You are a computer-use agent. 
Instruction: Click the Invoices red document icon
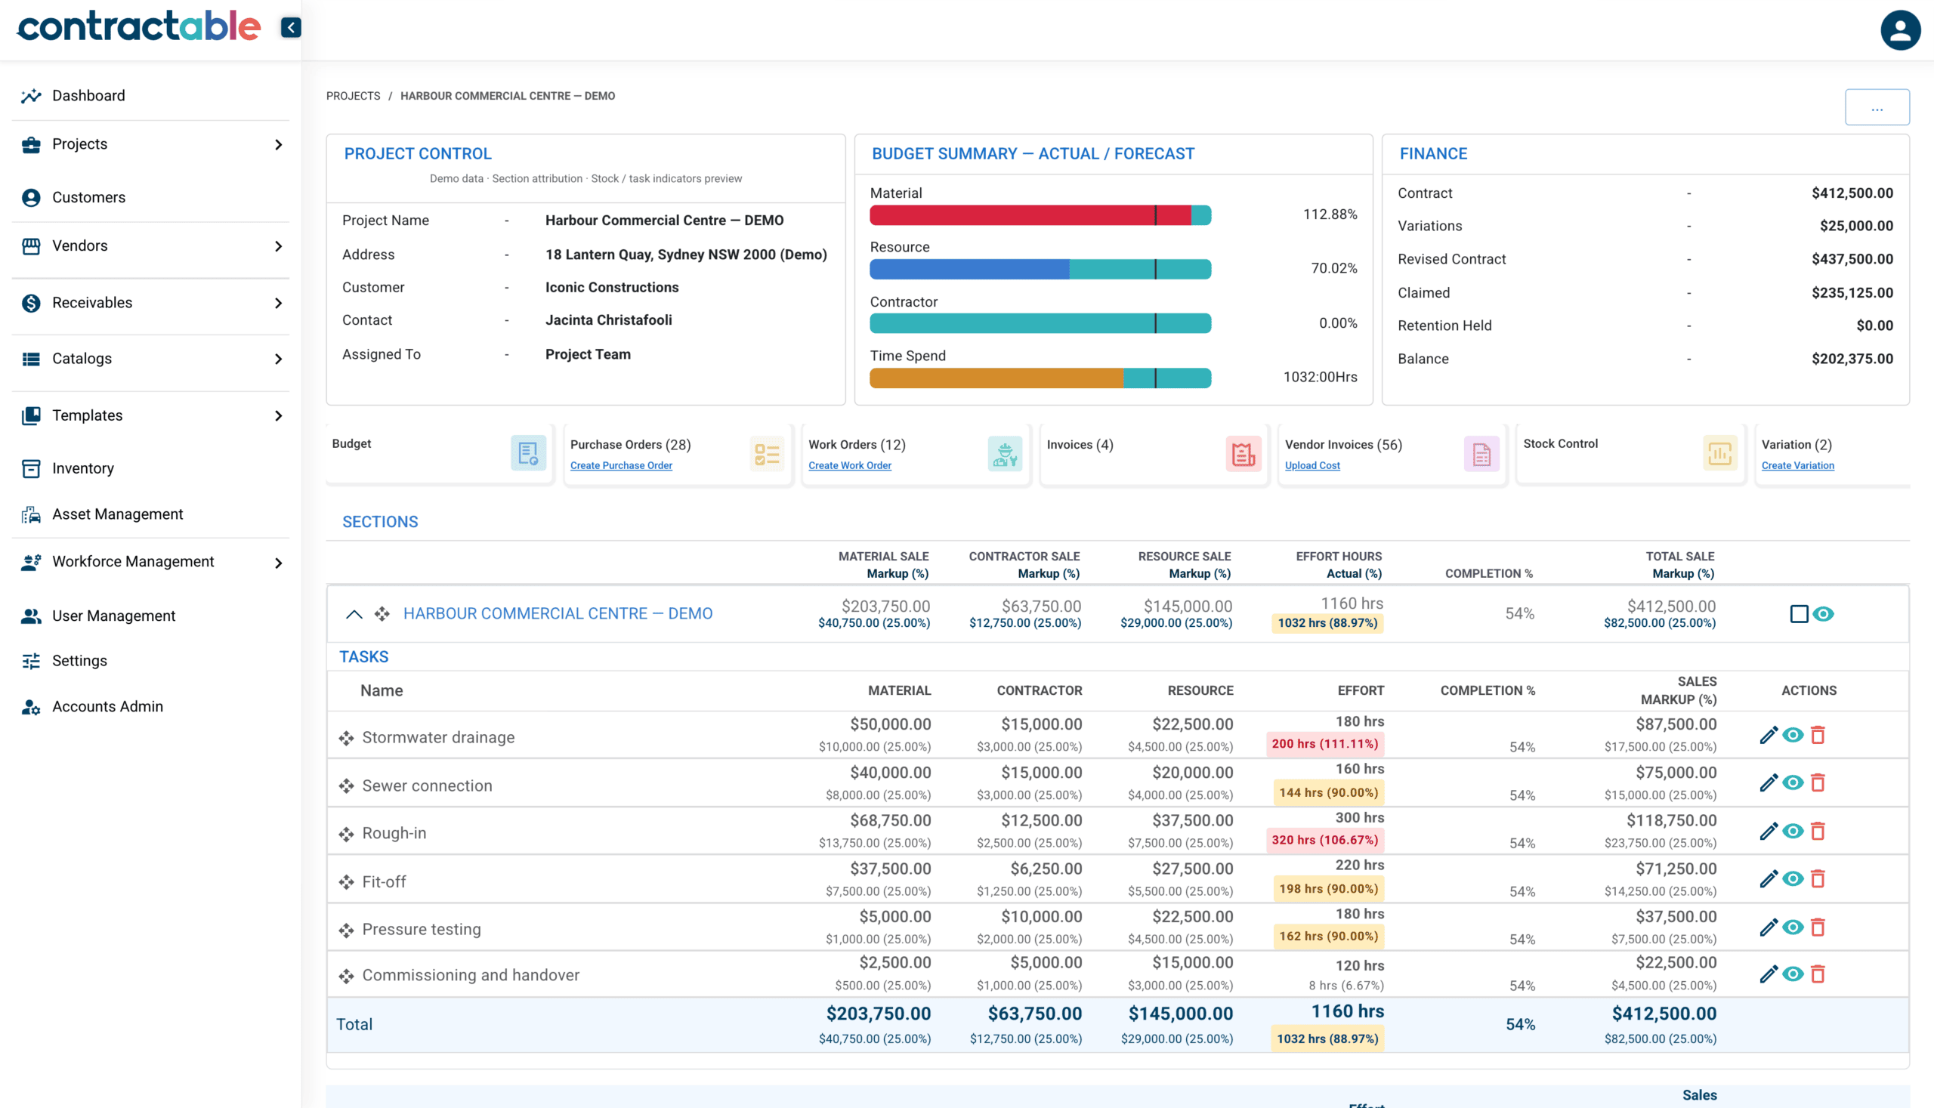coord(1243,455)
